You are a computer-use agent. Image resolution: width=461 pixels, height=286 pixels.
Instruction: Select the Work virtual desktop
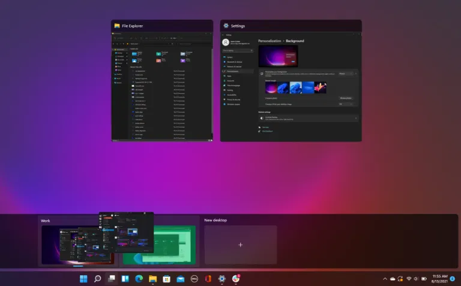click(77, 245)
